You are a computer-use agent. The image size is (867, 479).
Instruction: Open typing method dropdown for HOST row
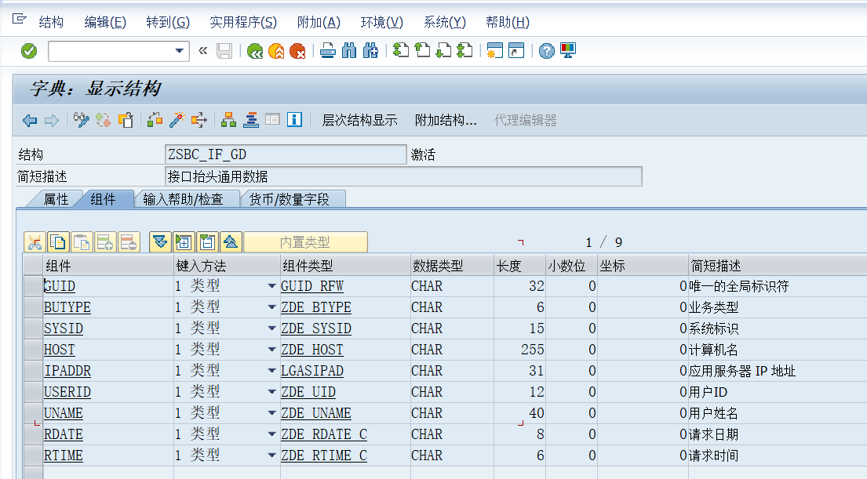click(271, 350)
